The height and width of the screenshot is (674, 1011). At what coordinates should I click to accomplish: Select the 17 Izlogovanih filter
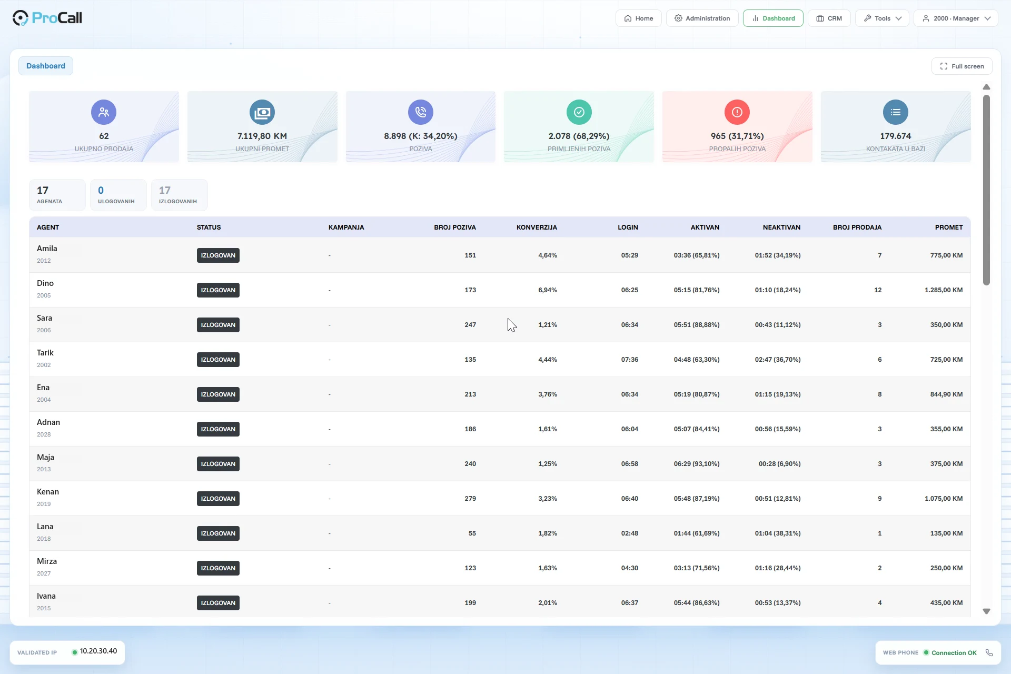click(x=179, y=195)
